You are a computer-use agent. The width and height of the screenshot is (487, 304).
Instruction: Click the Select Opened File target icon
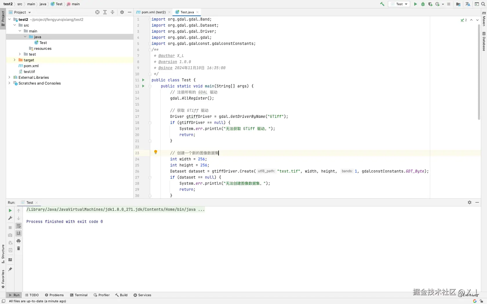[x=97, y=12]
